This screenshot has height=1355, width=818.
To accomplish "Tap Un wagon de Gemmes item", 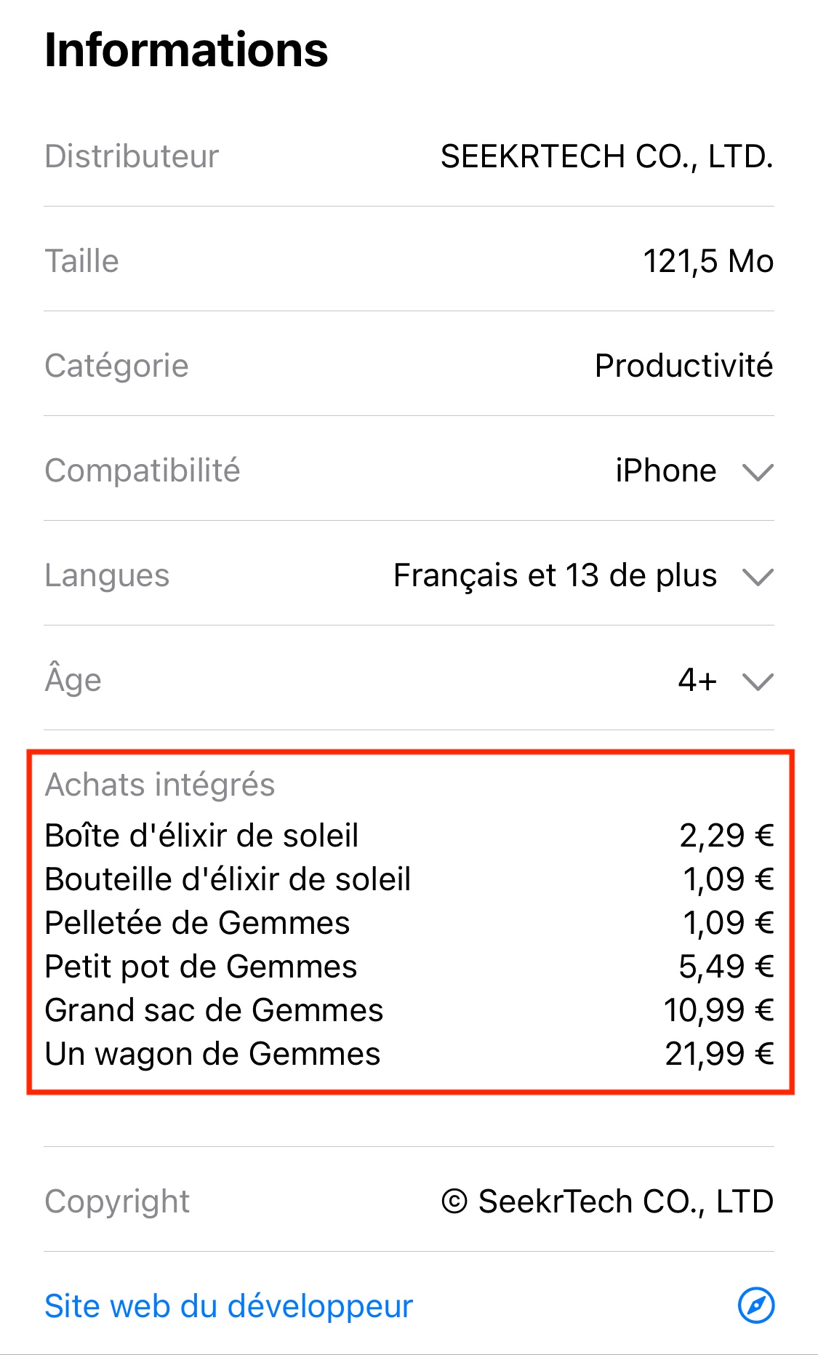I will [212, 1054].
